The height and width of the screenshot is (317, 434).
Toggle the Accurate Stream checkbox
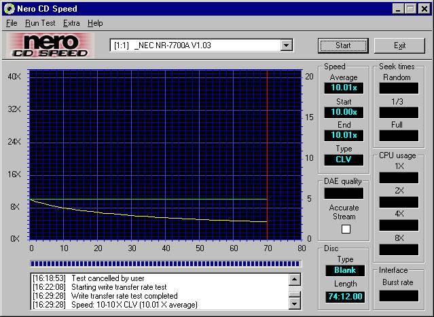(346, 229)
